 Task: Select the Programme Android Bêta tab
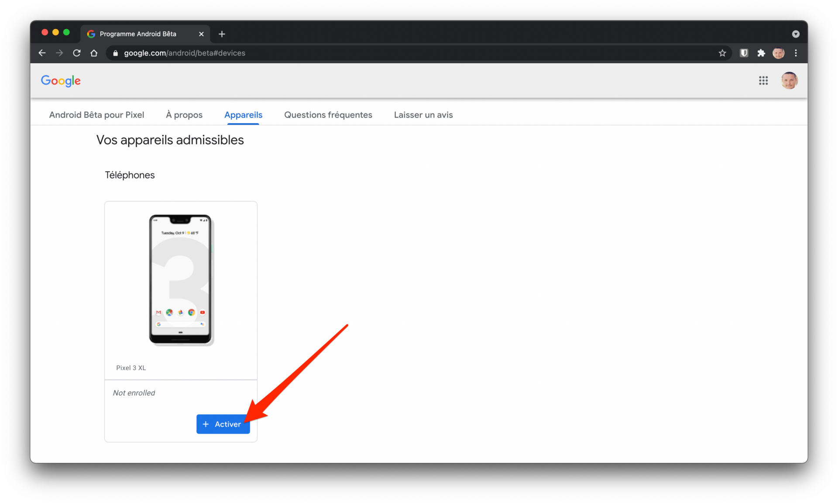(x=145, y=34)
